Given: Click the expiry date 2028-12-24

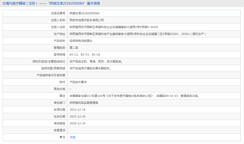Looking at the screenshot, I should click(78, 123).
